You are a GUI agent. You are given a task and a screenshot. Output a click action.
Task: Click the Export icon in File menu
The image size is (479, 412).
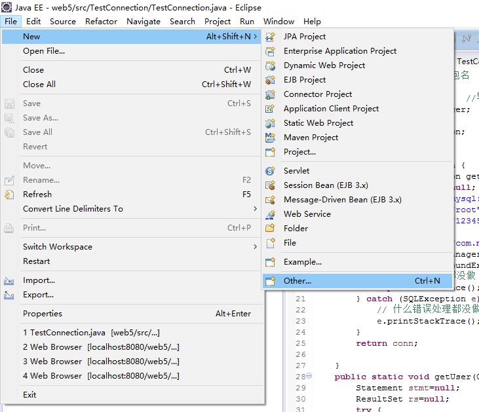tap(9, 295)
